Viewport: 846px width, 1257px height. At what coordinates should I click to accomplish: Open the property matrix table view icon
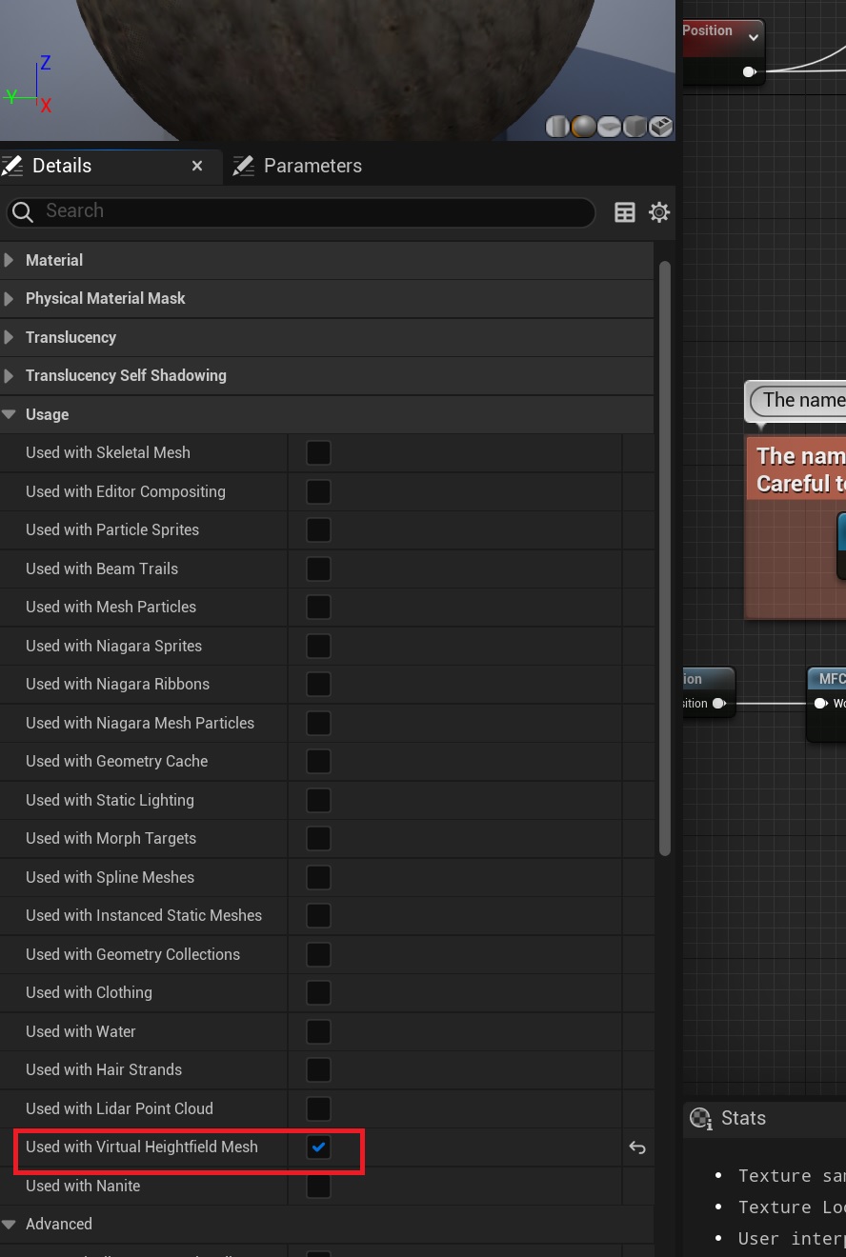click(x=625, y=212)
